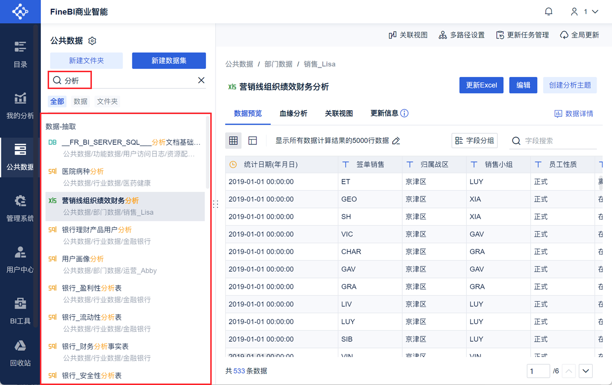This screenshot has width=612, height=385.
Task: Select the 文件夹 filter tab
Action: (107, 102)
